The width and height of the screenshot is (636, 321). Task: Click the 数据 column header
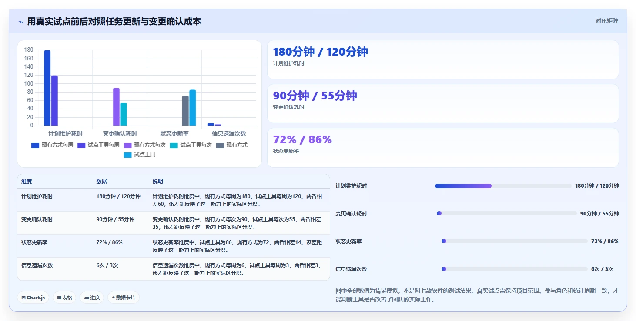pos(102,182)
